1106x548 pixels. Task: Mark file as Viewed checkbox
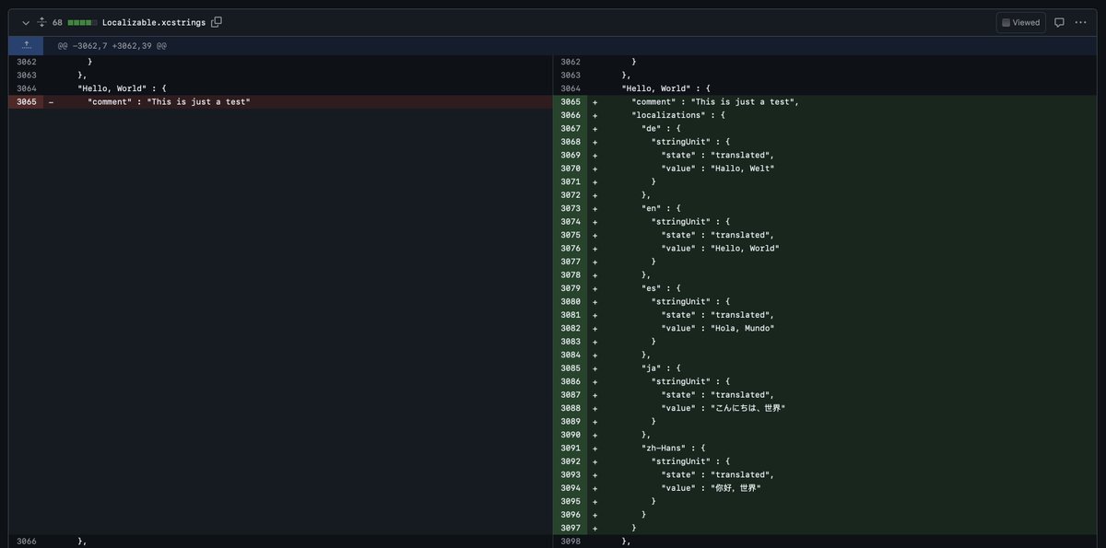(x=1020, y=22)
